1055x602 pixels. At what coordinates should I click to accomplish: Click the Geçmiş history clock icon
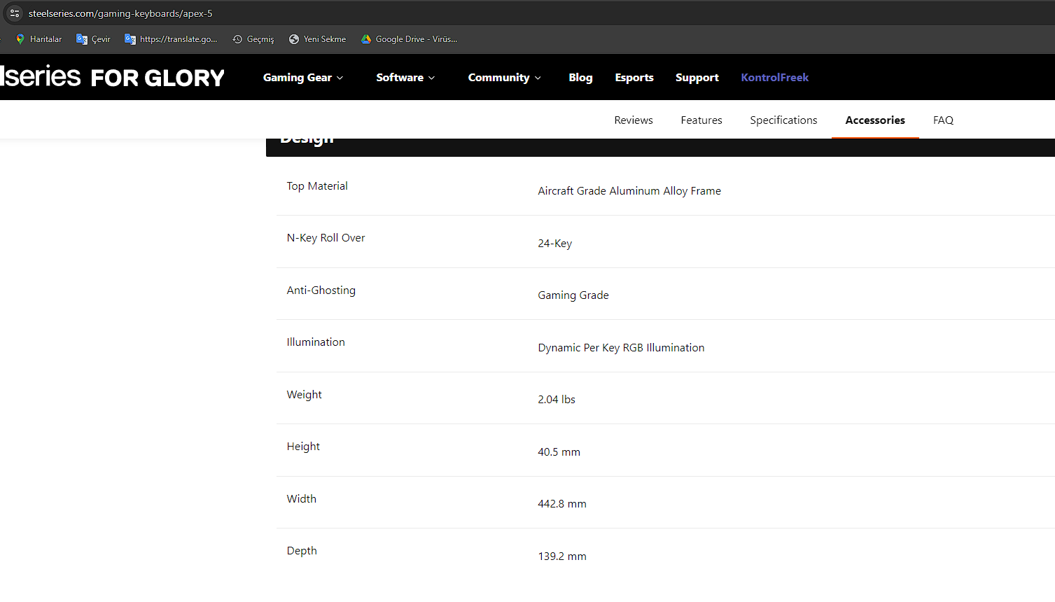click(x=237, y=39)
